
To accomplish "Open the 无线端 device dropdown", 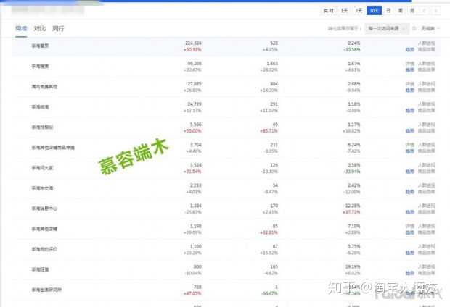I will 430,28.
